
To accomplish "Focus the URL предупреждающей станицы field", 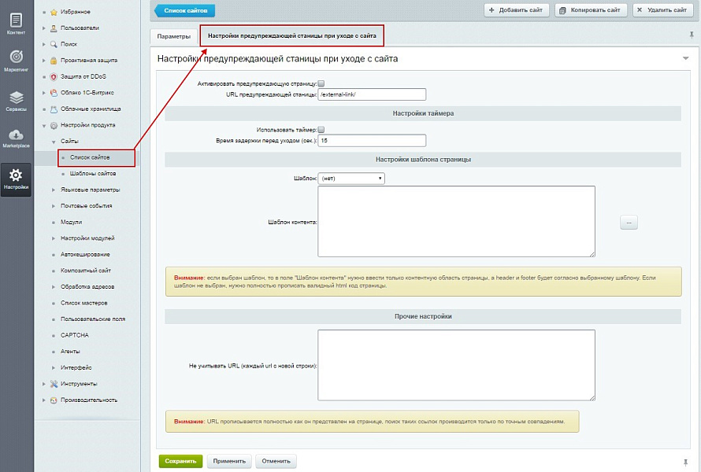I will click(x=372, y=94).
